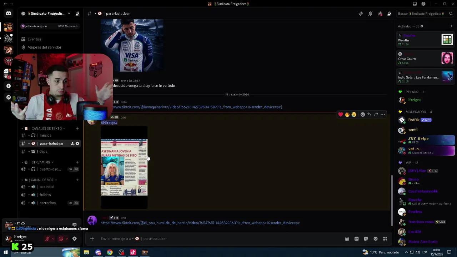Open the Threads icon in channel header
Viewport: 457px width, 257px height.
click(x=361, y=14)
